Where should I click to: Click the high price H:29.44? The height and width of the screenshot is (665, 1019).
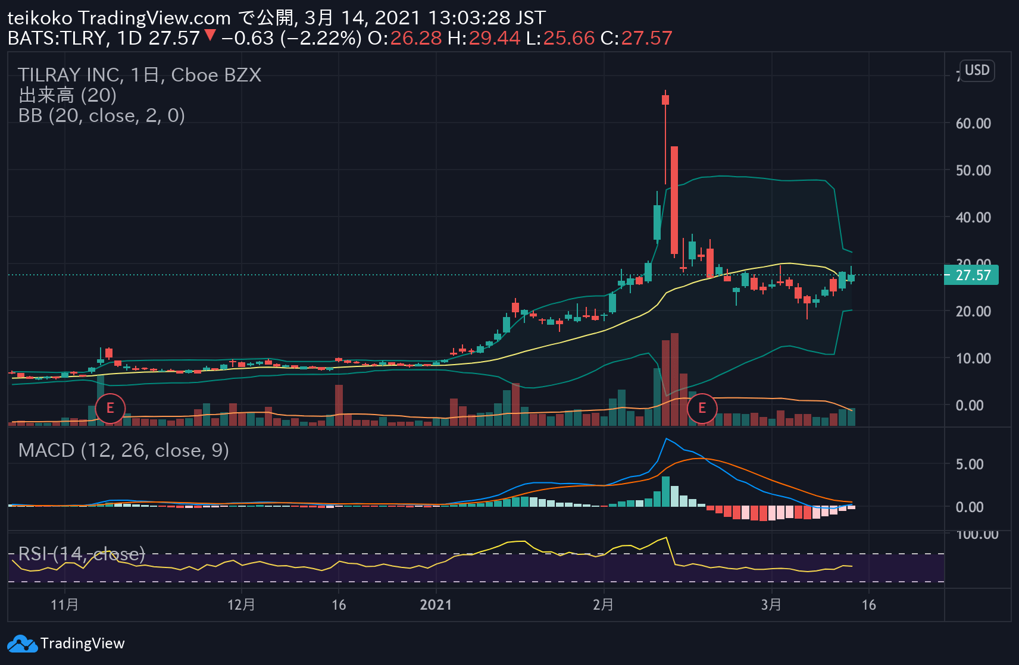click(484, 38)
